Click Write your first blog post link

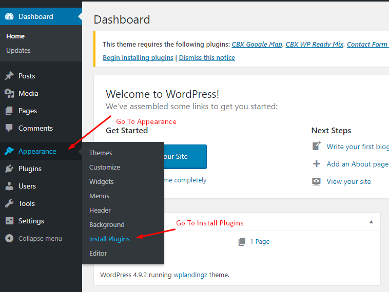pyautogui.click(x=358, y=147)
